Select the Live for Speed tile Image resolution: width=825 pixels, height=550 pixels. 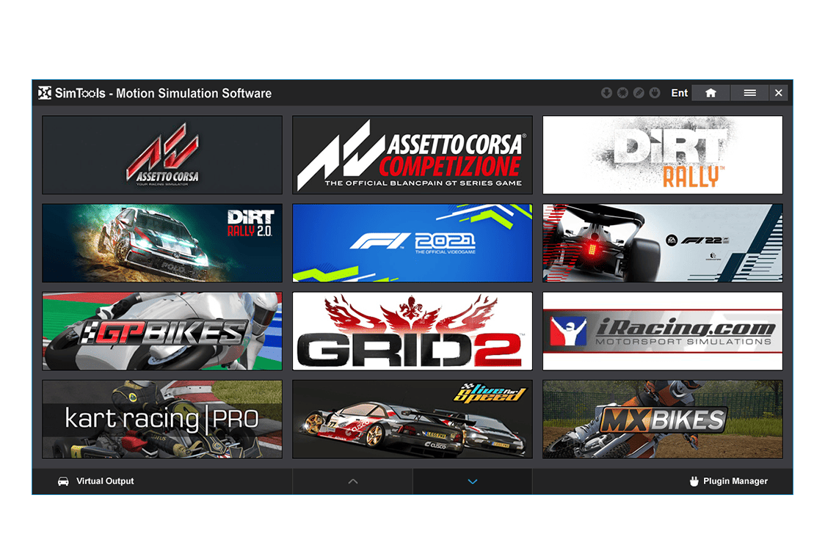pos(412,419)
